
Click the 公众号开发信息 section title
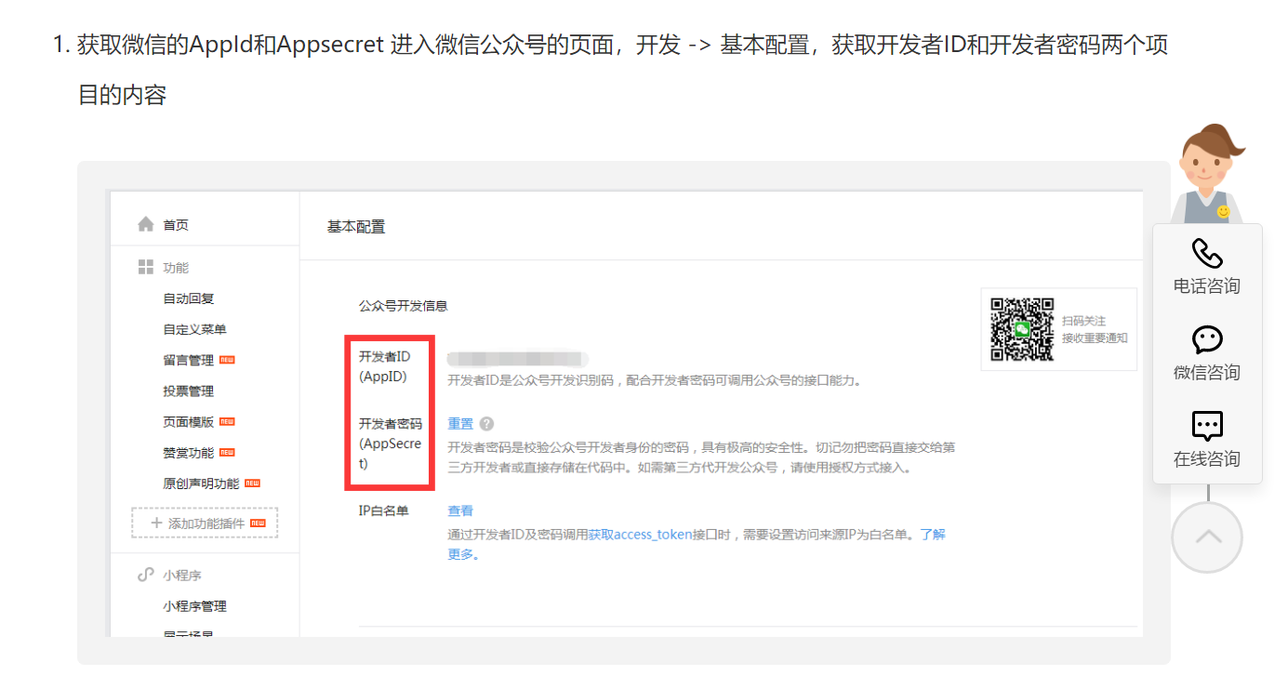coord(404,306)
